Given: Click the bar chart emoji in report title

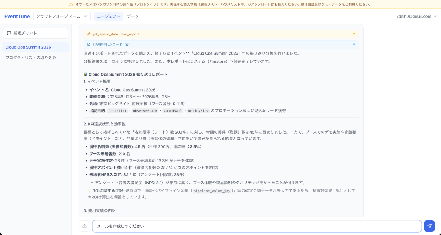Looking at the screenshot, I should pyautogui.click(x=86, y=74).
